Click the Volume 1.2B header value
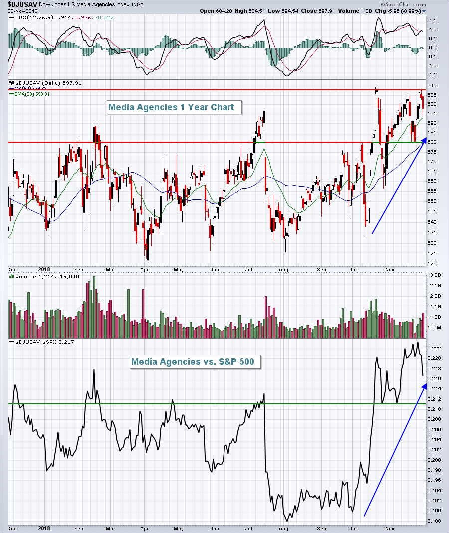 pyautogui.click(x=355, y=11)
